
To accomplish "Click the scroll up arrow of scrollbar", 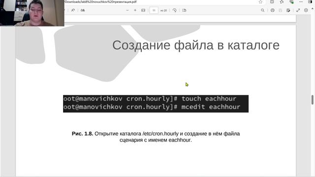I will click(313, 9).
